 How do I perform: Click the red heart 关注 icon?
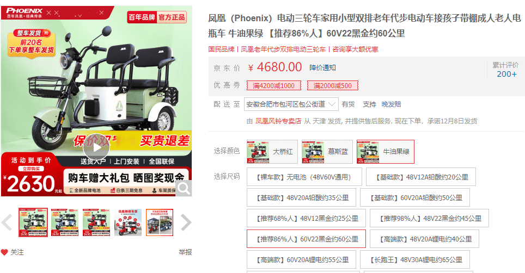[4, 252]
